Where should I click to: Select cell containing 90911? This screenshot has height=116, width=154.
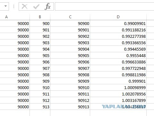[x=70, y=94]
